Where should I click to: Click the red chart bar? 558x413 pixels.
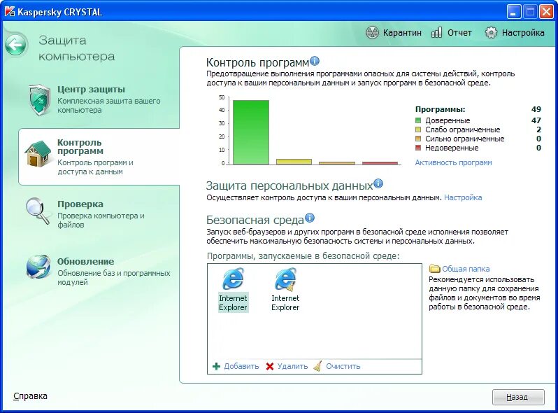point(380,163)
